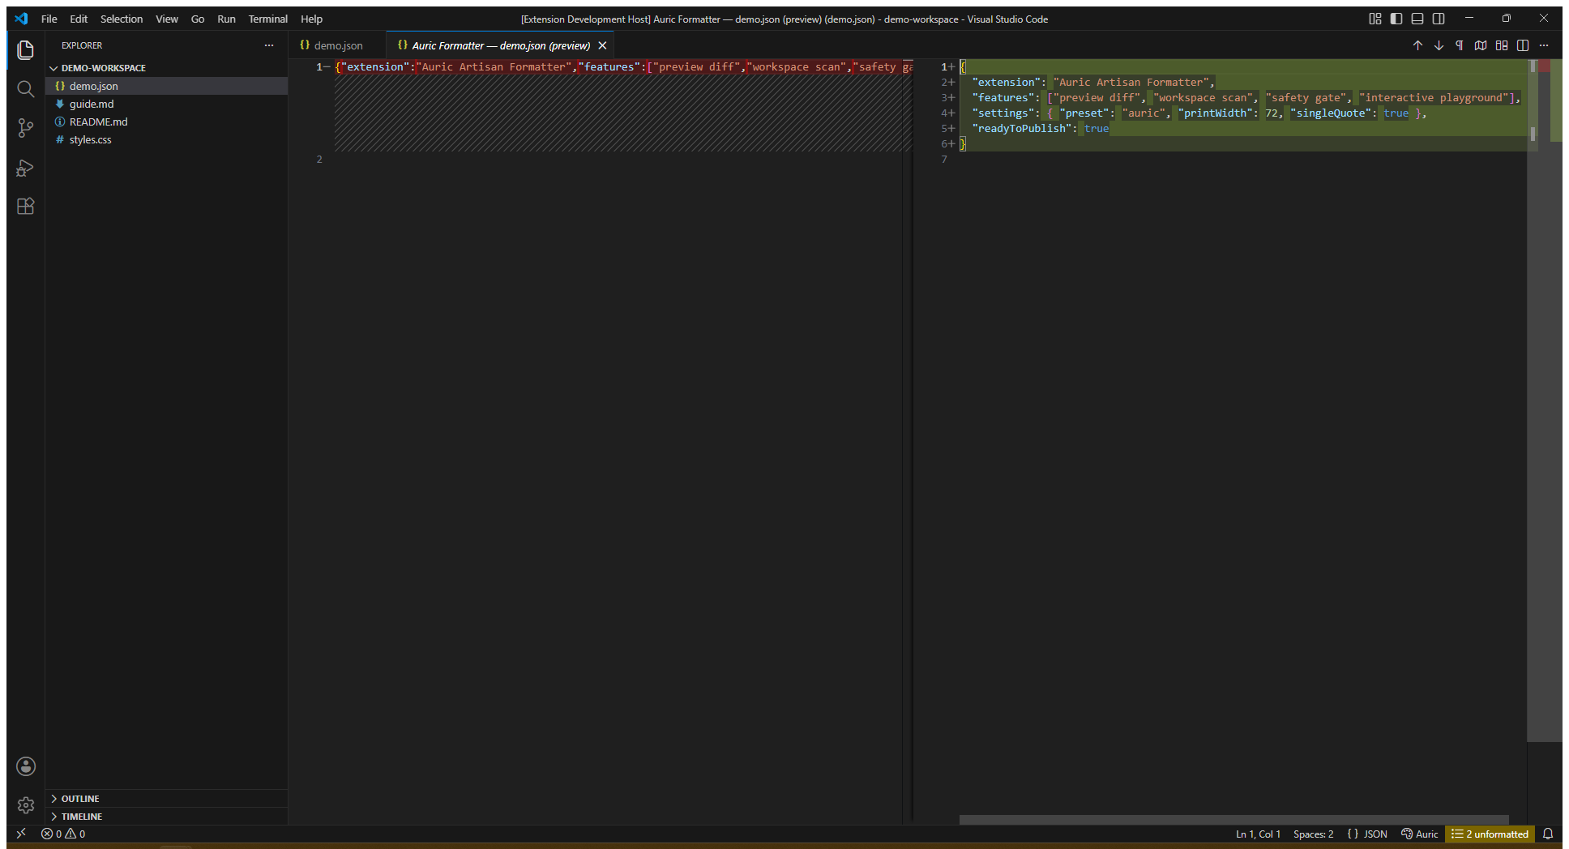Image resolution: width=1569 pixels, height=849 pixels.
Task: Open the Terminal menu
Action: tap(268, 19)
